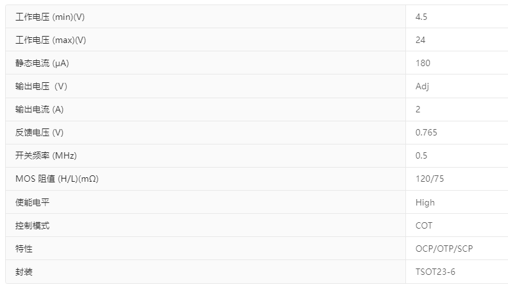Screen dimensions: 508x289
Task: Select the TSOT23-6 package value
Action: pyautogui.click(x=436, y=272)
